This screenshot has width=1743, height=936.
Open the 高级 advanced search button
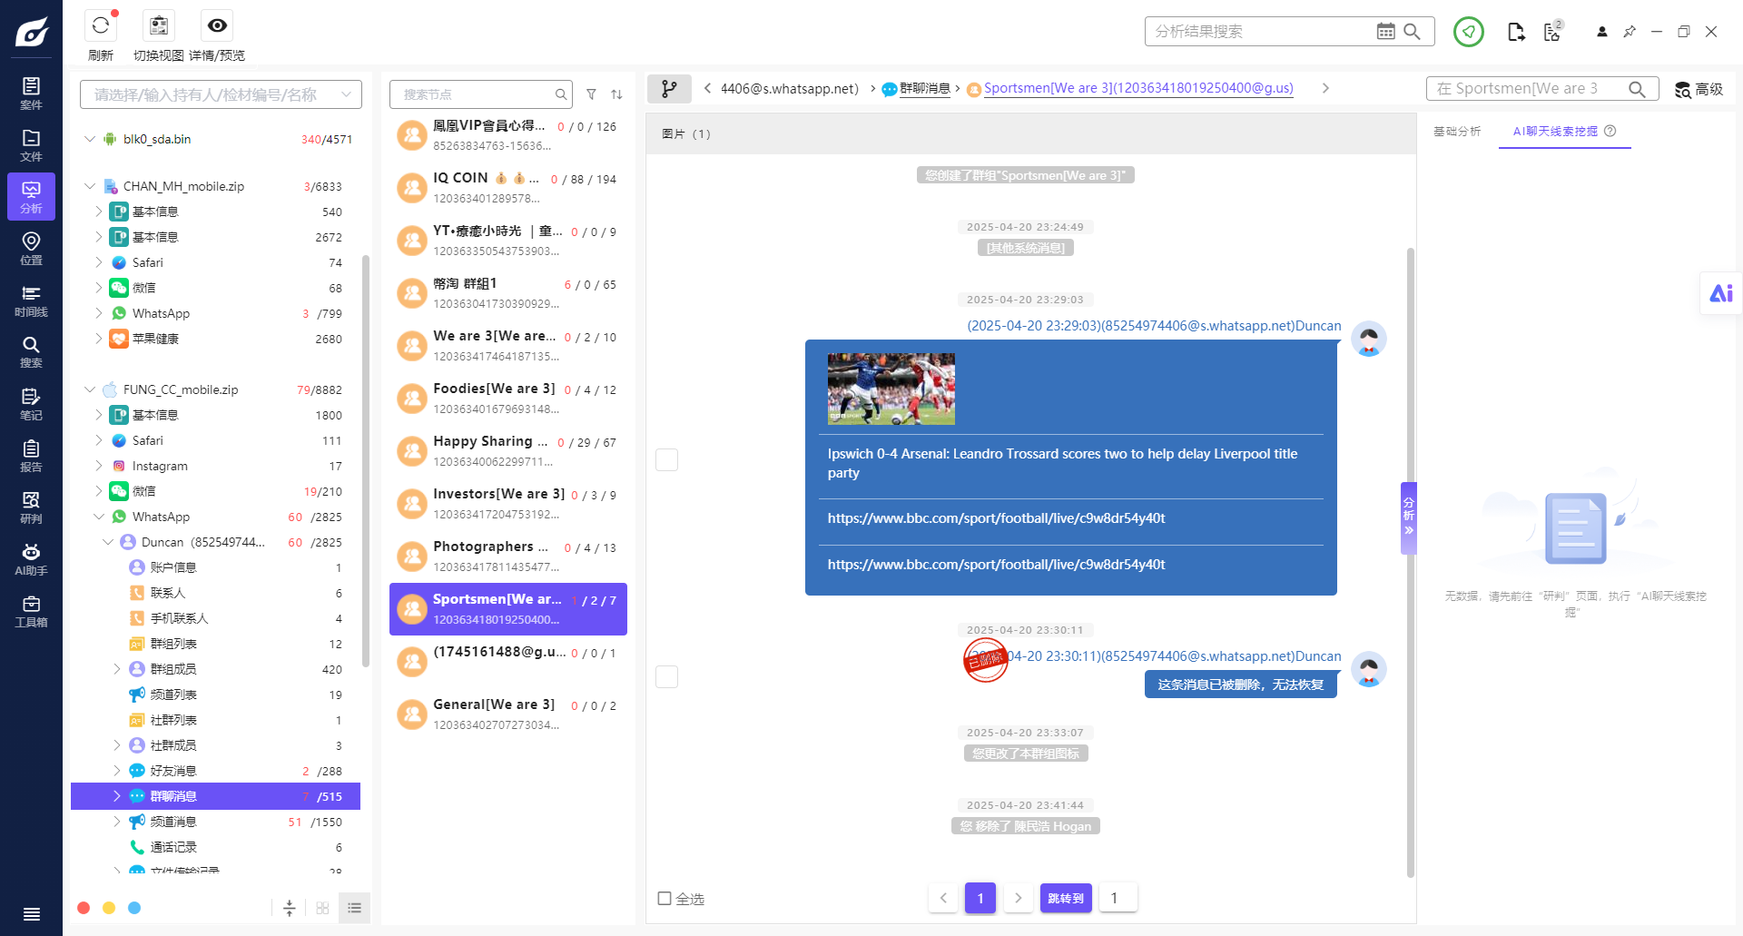click(1699, 89)
